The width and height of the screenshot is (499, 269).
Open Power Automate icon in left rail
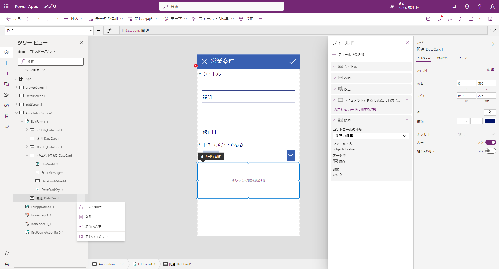tap(6, 95)
